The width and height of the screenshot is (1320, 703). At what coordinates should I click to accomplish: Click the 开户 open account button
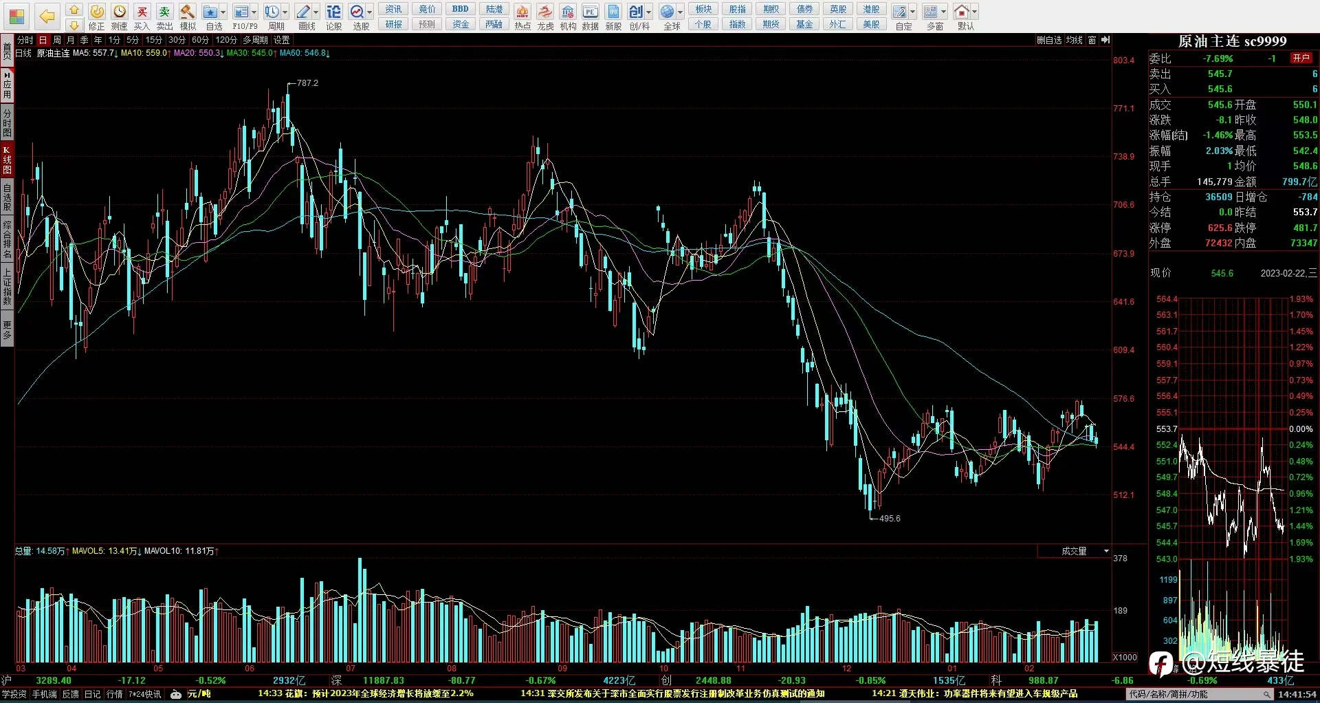(x=1301, y=58)
